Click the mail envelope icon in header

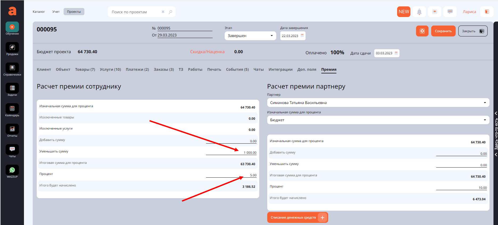[x=435, y=12]
